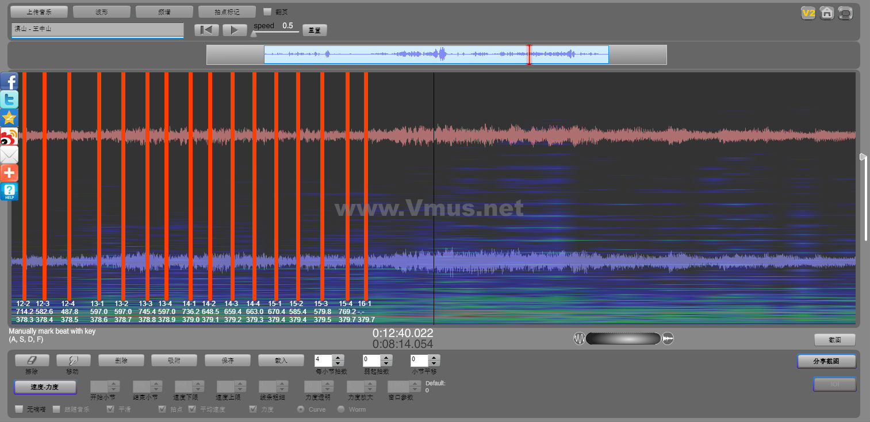Decrease 弱起拍数 pickup beats stepper

click(x=387, y=363)
